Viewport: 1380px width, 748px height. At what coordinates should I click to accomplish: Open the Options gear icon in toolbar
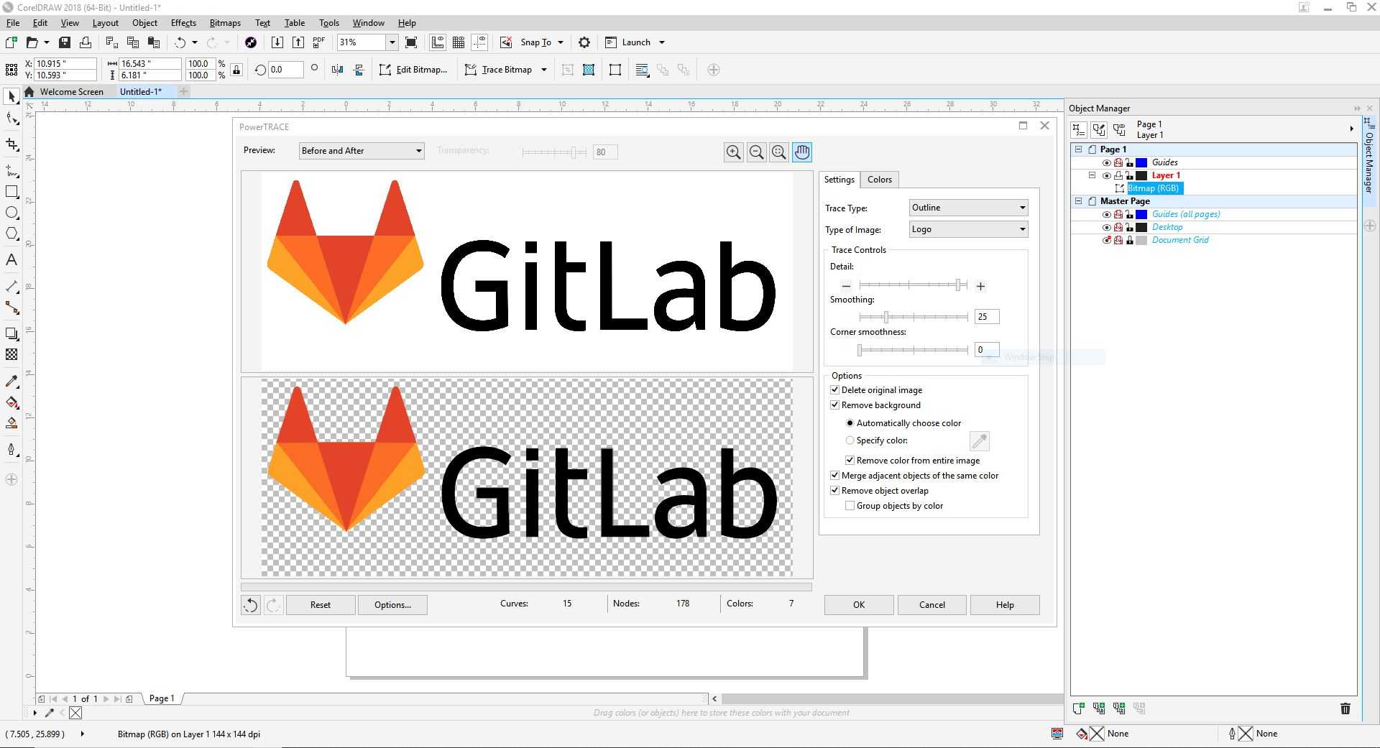coord(584,42)
